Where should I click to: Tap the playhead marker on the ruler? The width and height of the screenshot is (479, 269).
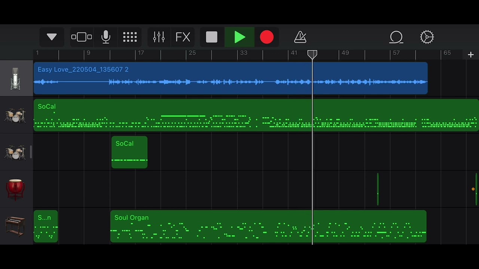pyautogui.click(x=312, y=55)
